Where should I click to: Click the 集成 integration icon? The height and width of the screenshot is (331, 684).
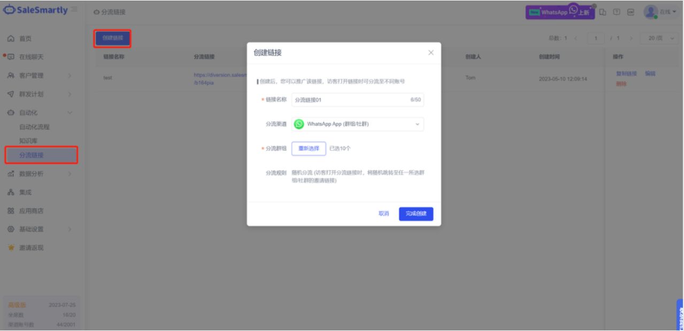pos(11,192)
